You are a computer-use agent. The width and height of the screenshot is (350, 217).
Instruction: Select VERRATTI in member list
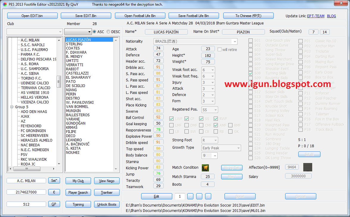(74, 65)
